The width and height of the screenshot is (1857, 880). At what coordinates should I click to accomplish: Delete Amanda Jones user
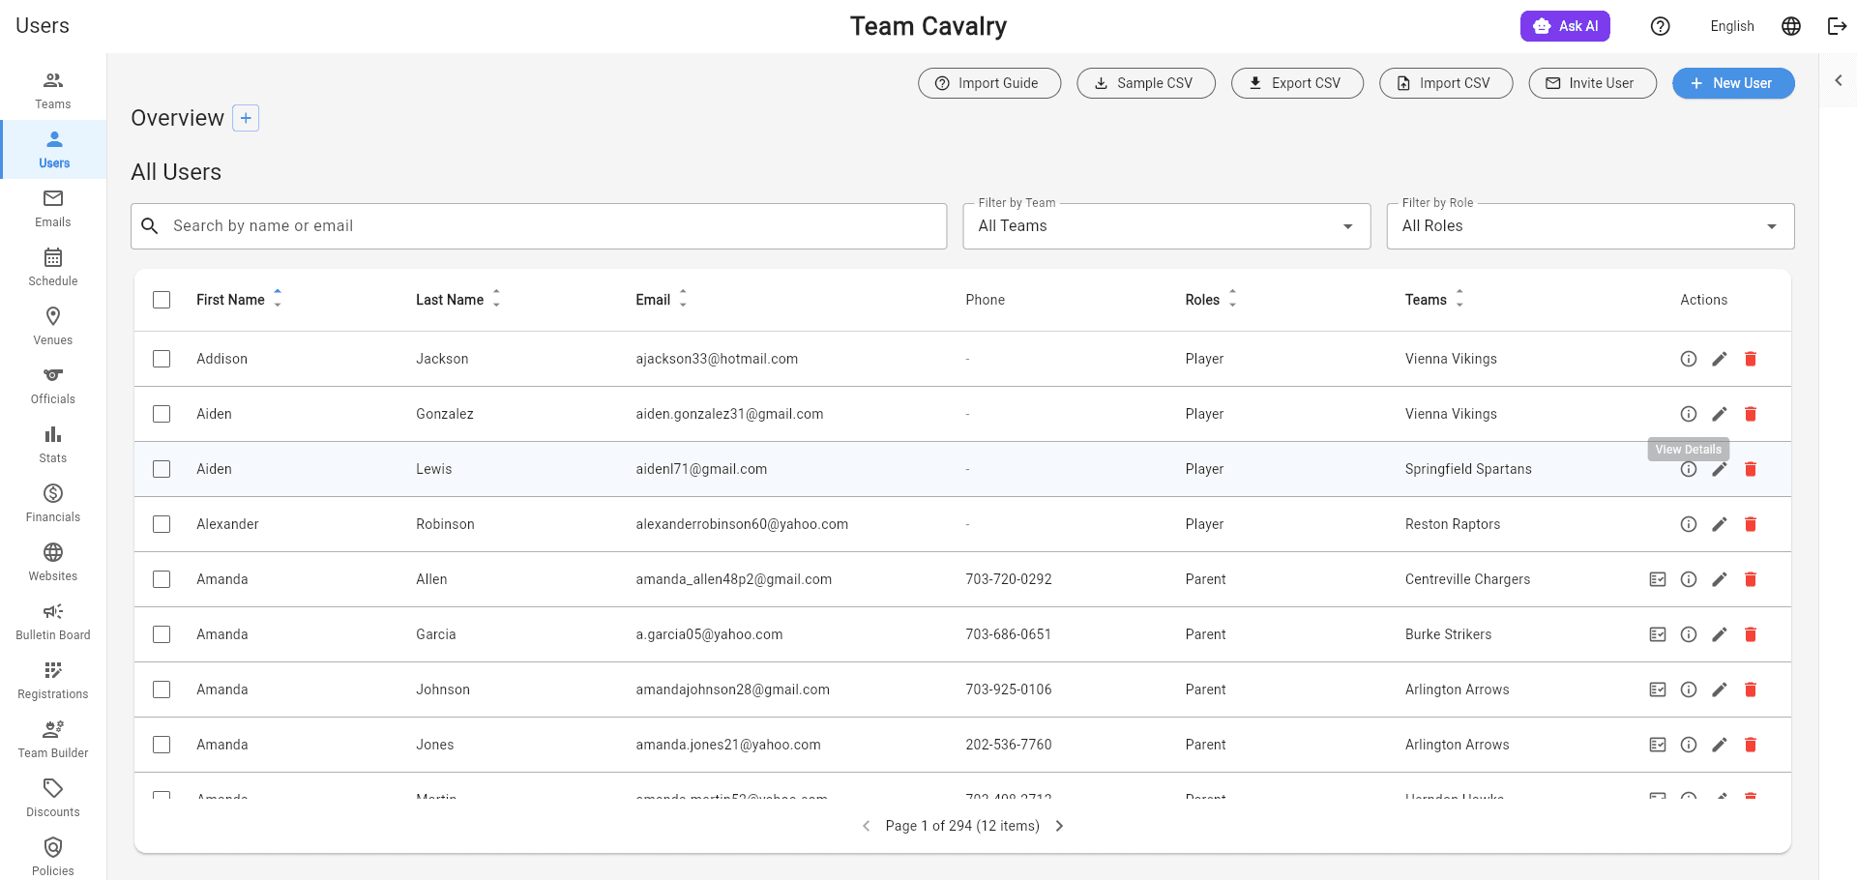pos(1751,745)
